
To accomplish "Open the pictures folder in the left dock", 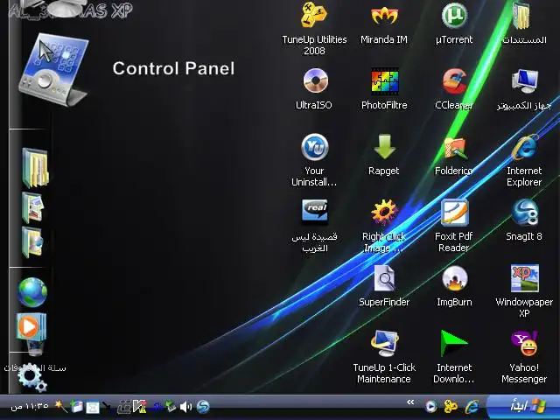I will (x=32, y=207).
